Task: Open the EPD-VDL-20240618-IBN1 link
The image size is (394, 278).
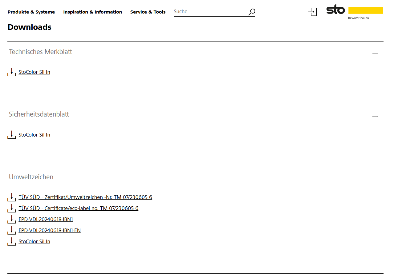Action: click(46, 219)
